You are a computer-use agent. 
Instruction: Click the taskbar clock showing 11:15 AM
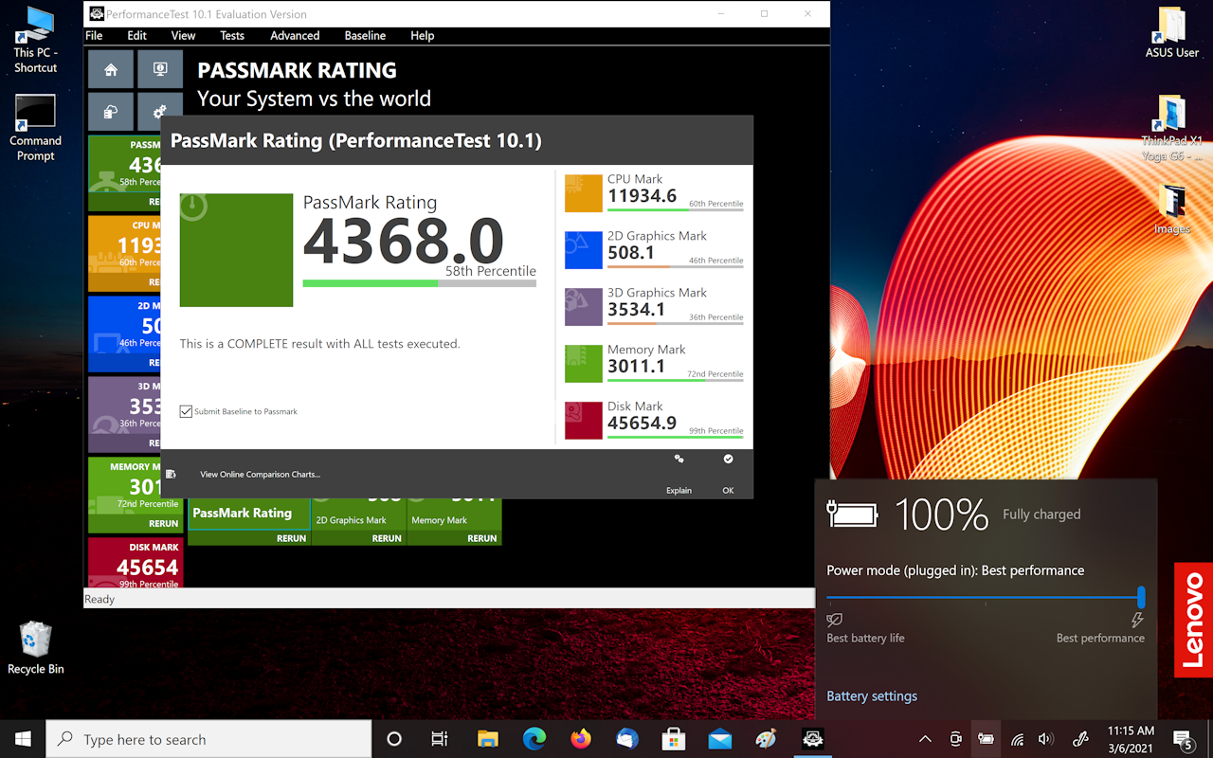[x=1131, y=739]
